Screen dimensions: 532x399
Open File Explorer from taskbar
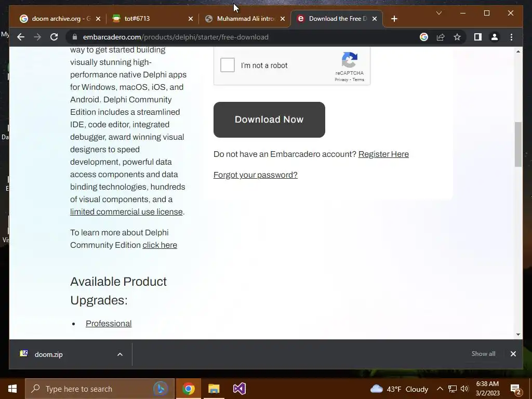214,389
